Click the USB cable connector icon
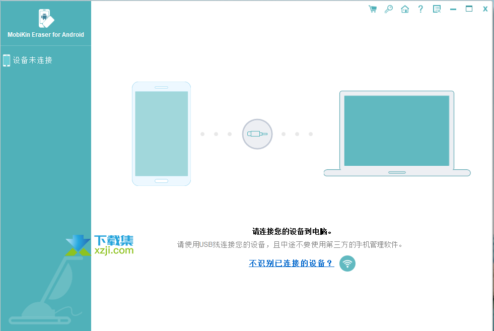Image resolution: width=494 pixels, height=331 pixels. pyautogui.click(x=257, y=134)
